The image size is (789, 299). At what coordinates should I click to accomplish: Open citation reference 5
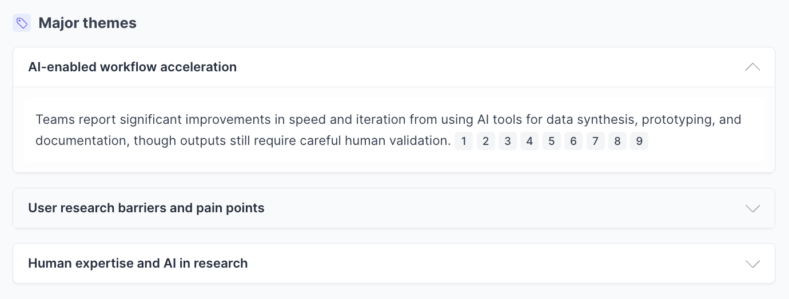point(551,141)
